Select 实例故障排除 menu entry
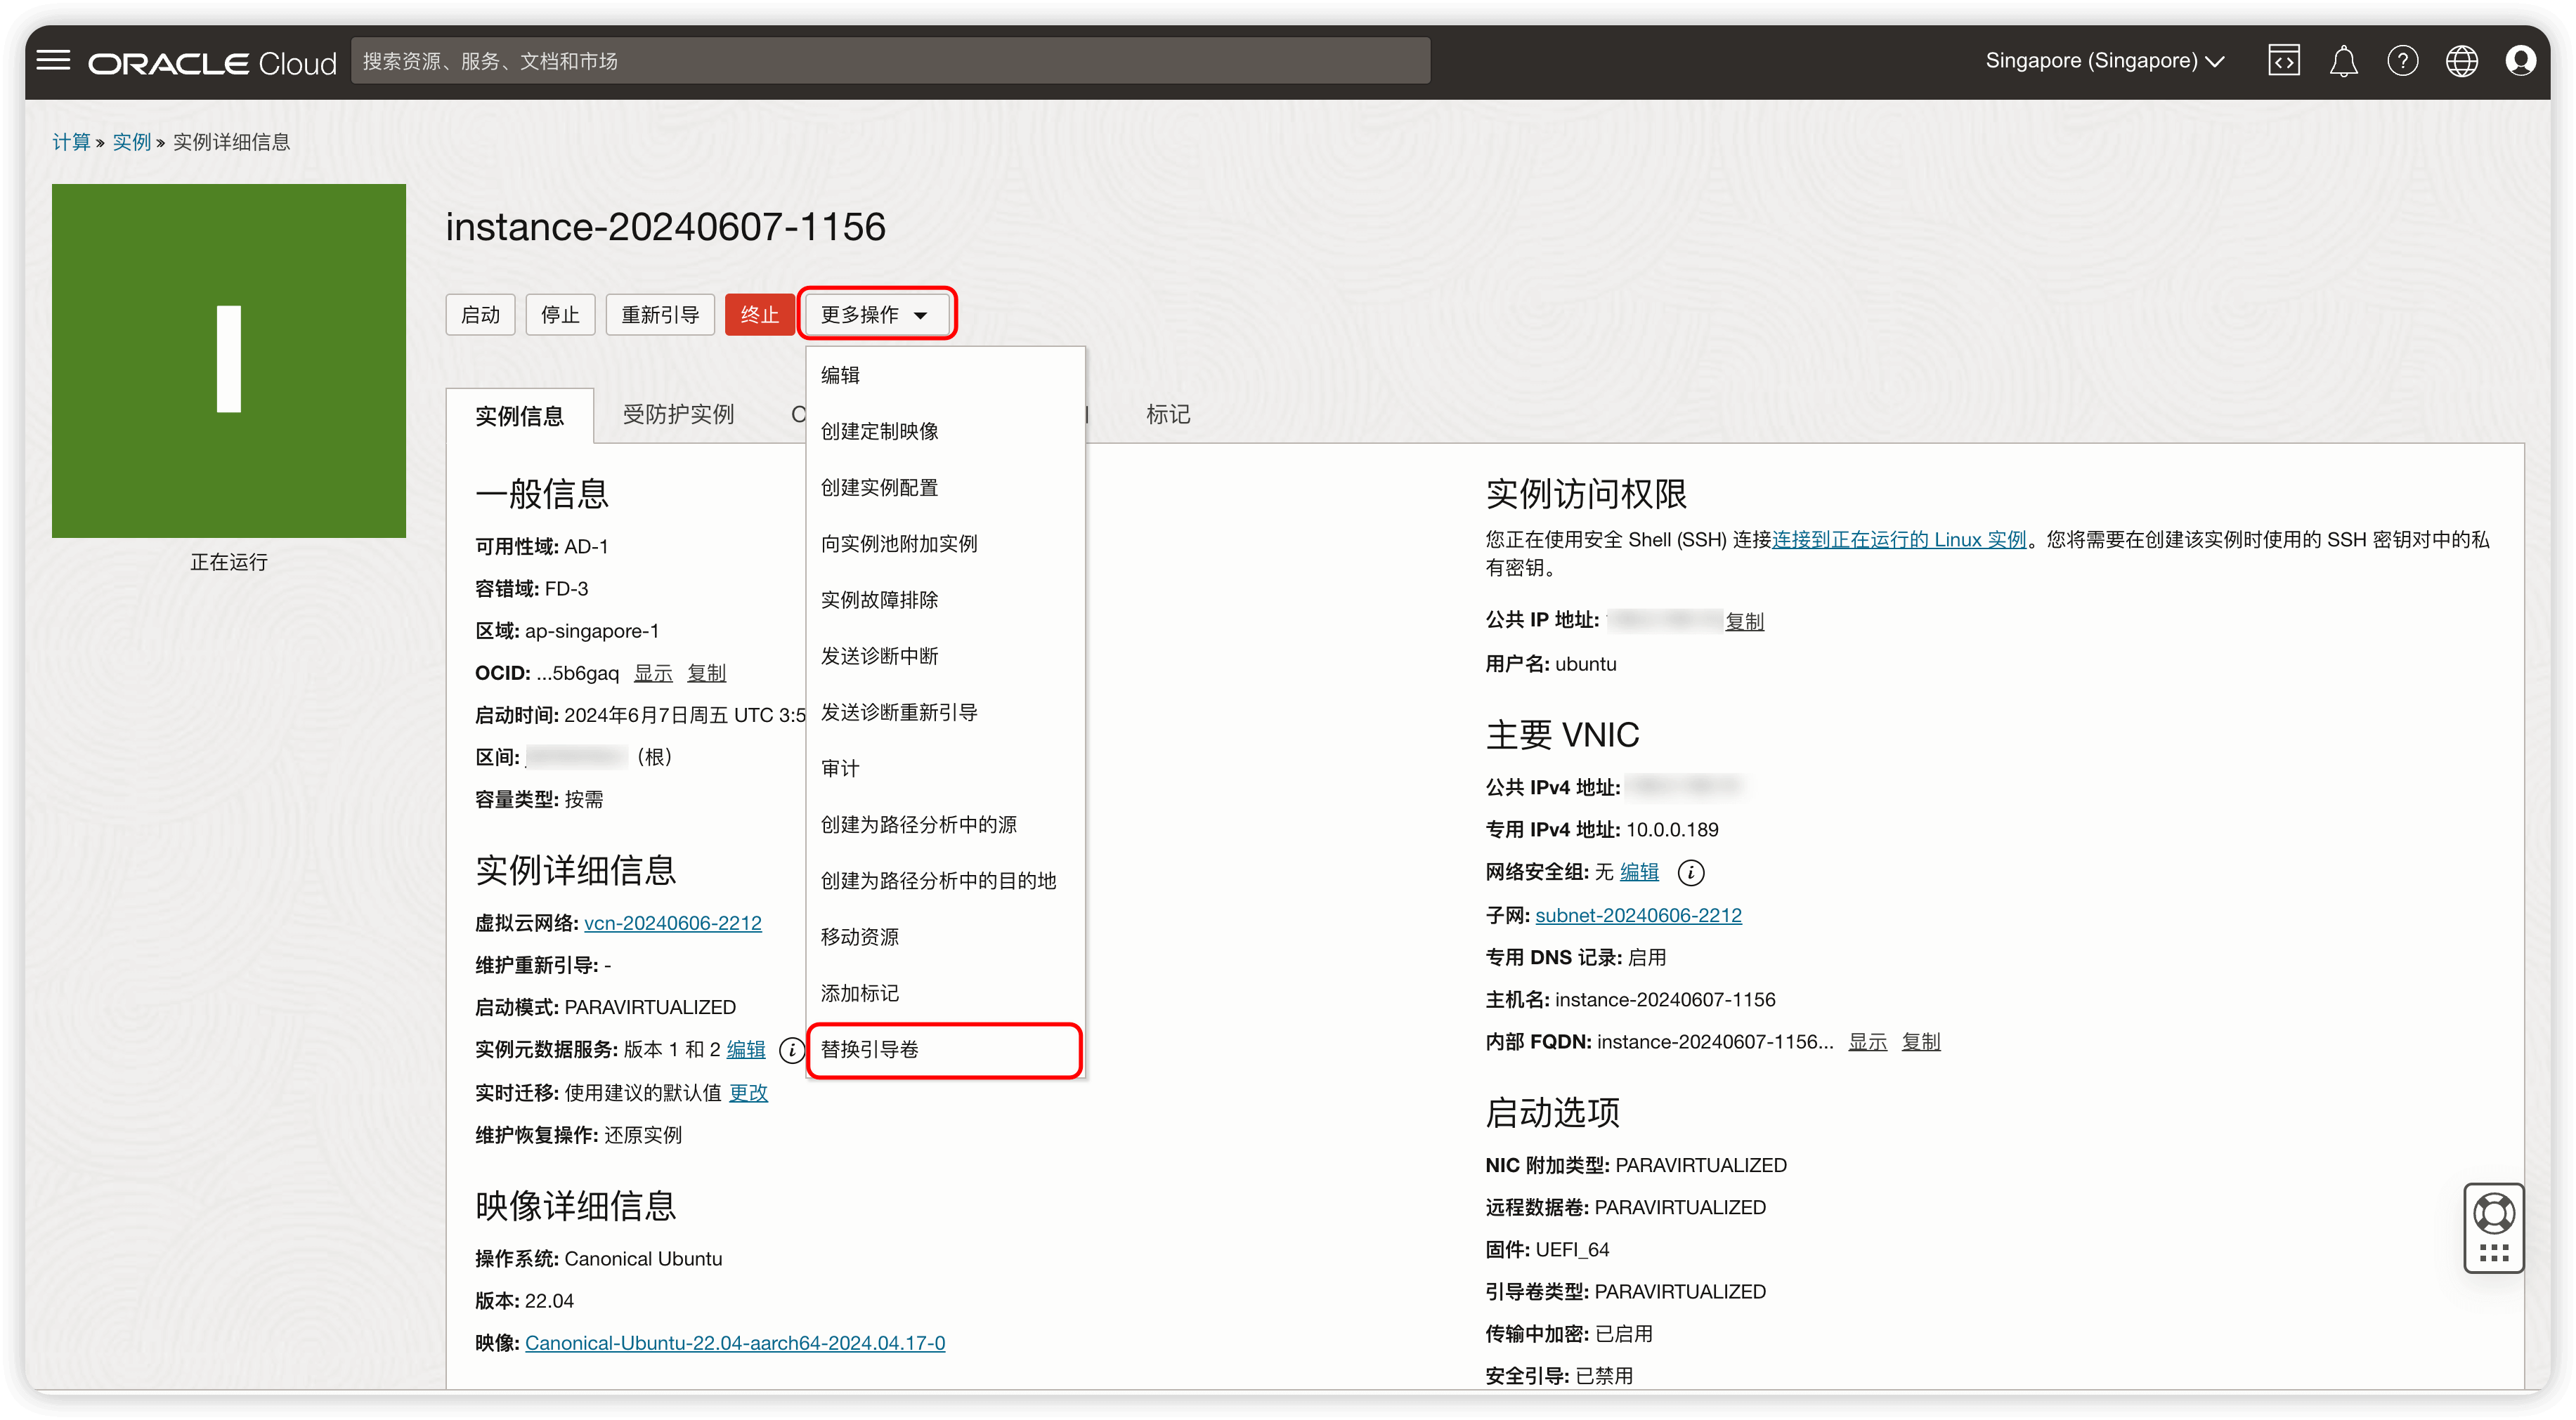Image resolution: width=2576 pixels, height=1420 pixels. point(945,600)
